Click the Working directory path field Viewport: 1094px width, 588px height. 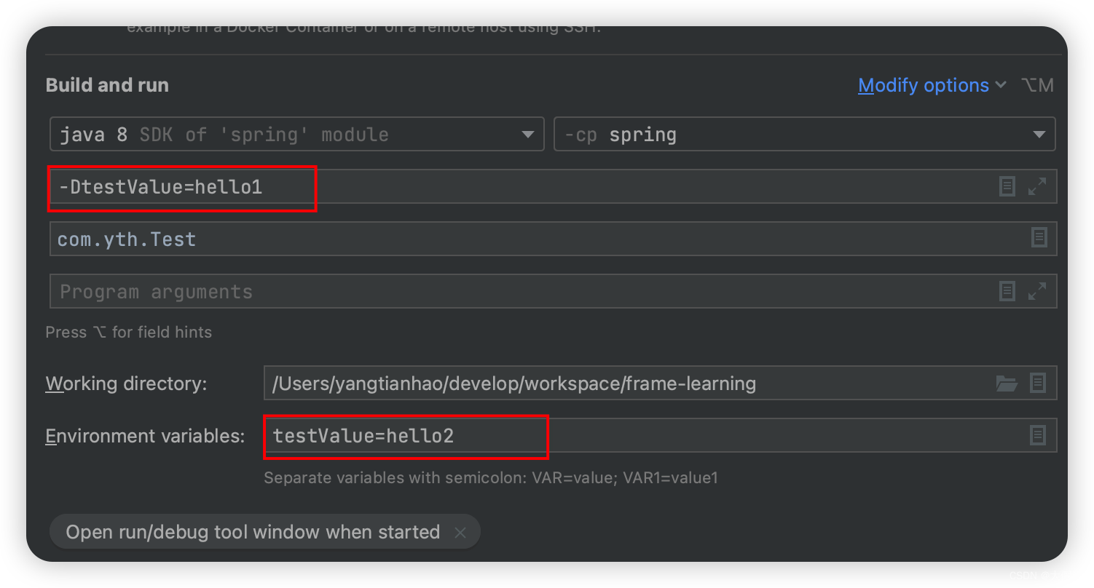619,384
